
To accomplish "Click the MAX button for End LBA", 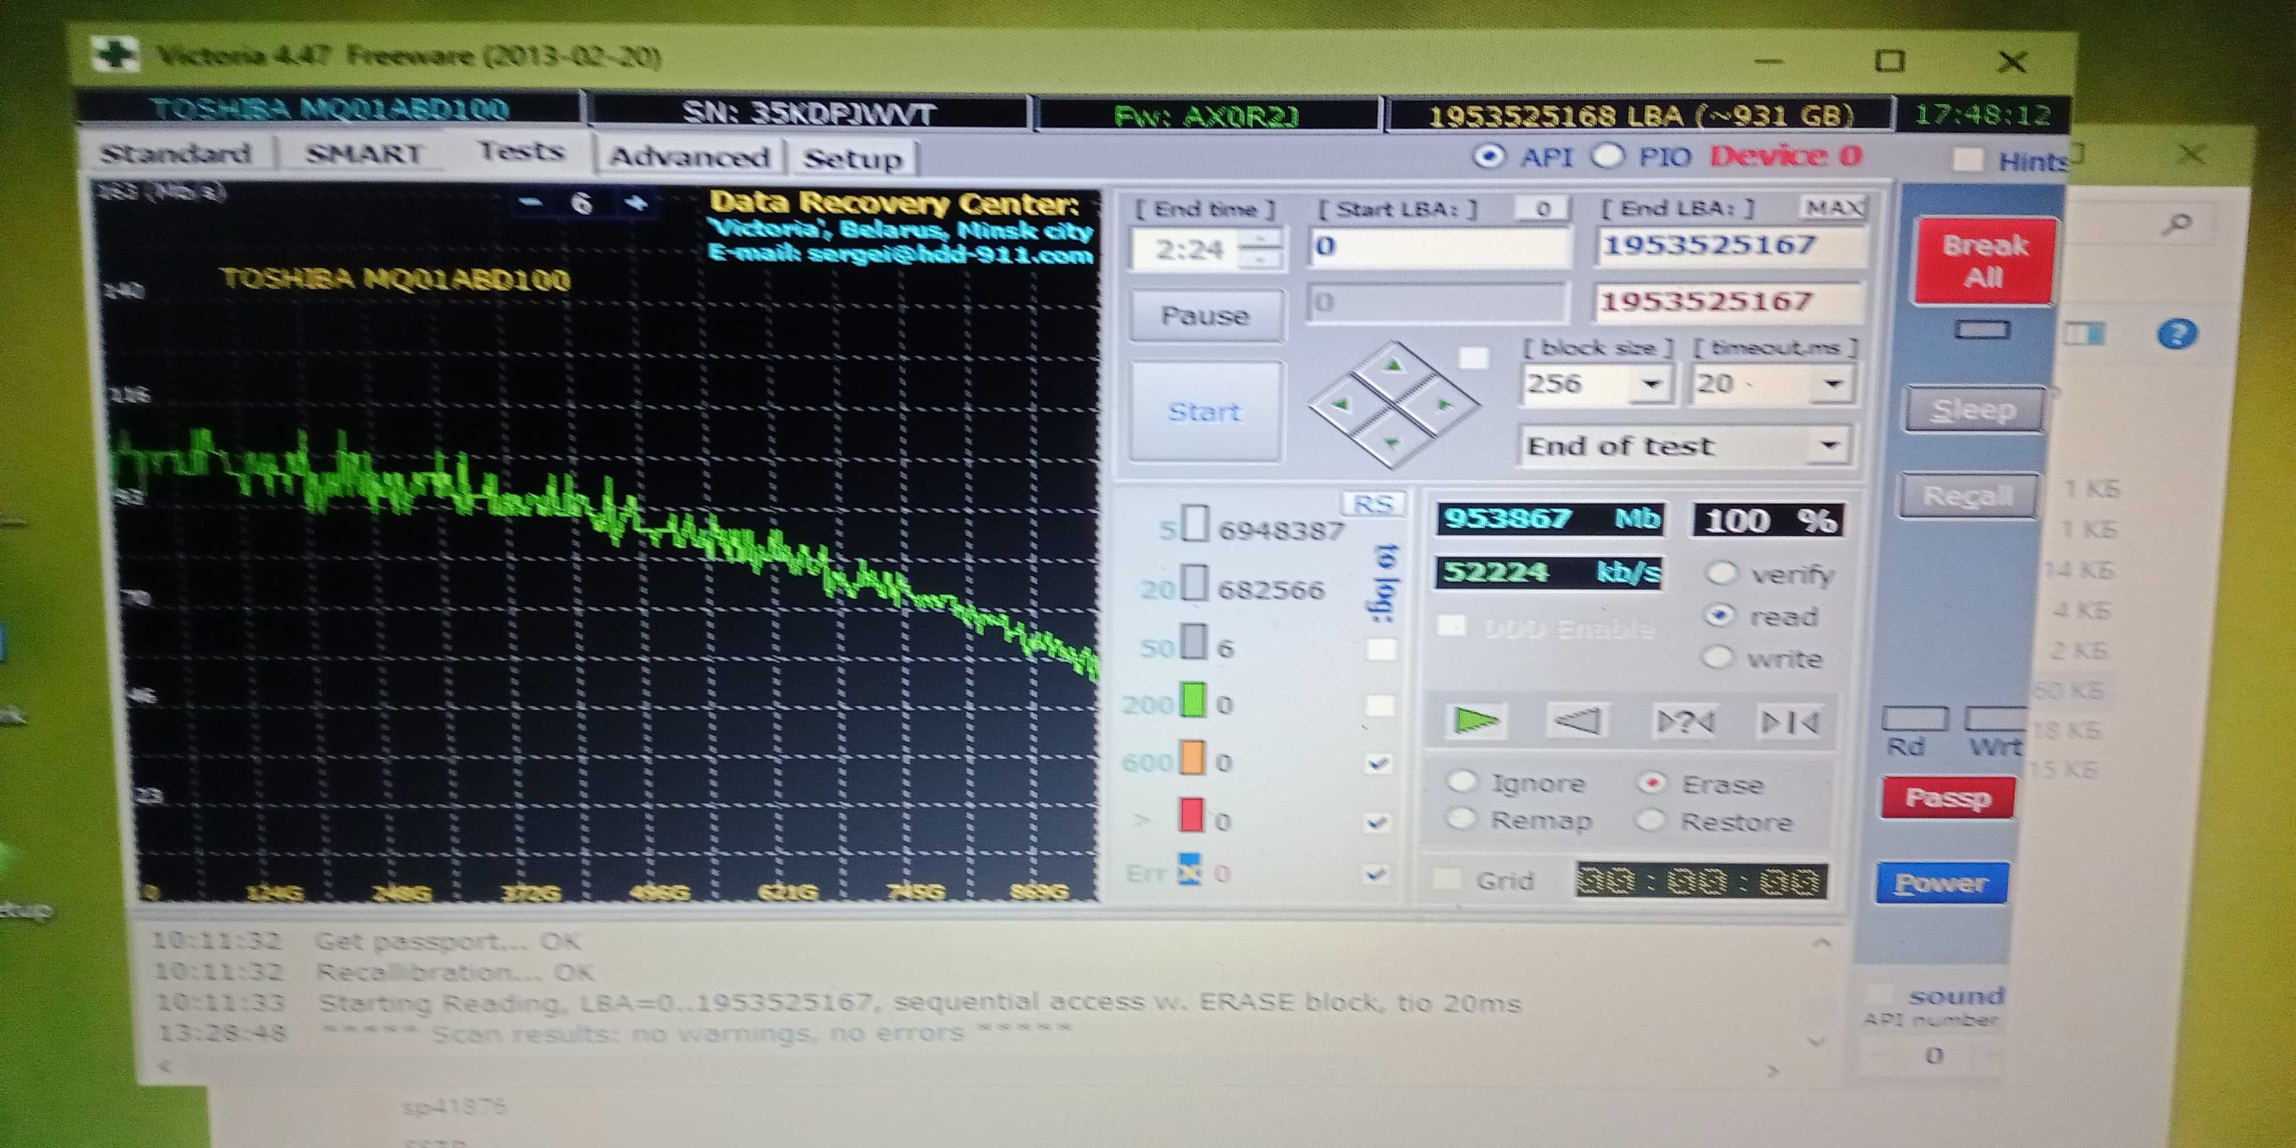I will tap(1832, 208).
